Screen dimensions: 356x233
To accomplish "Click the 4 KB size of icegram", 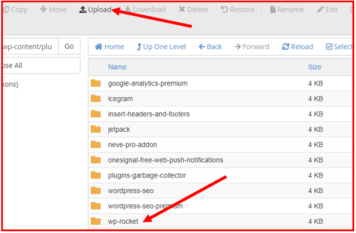I will 316,99.
